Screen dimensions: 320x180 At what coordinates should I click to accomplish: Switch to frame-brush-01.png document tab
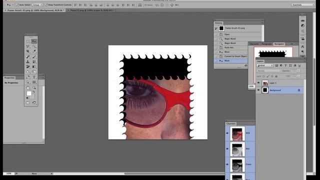coord(34,10)
